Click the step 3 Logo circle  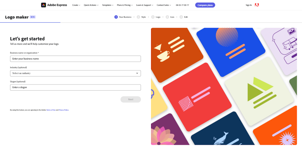point(153,17)
